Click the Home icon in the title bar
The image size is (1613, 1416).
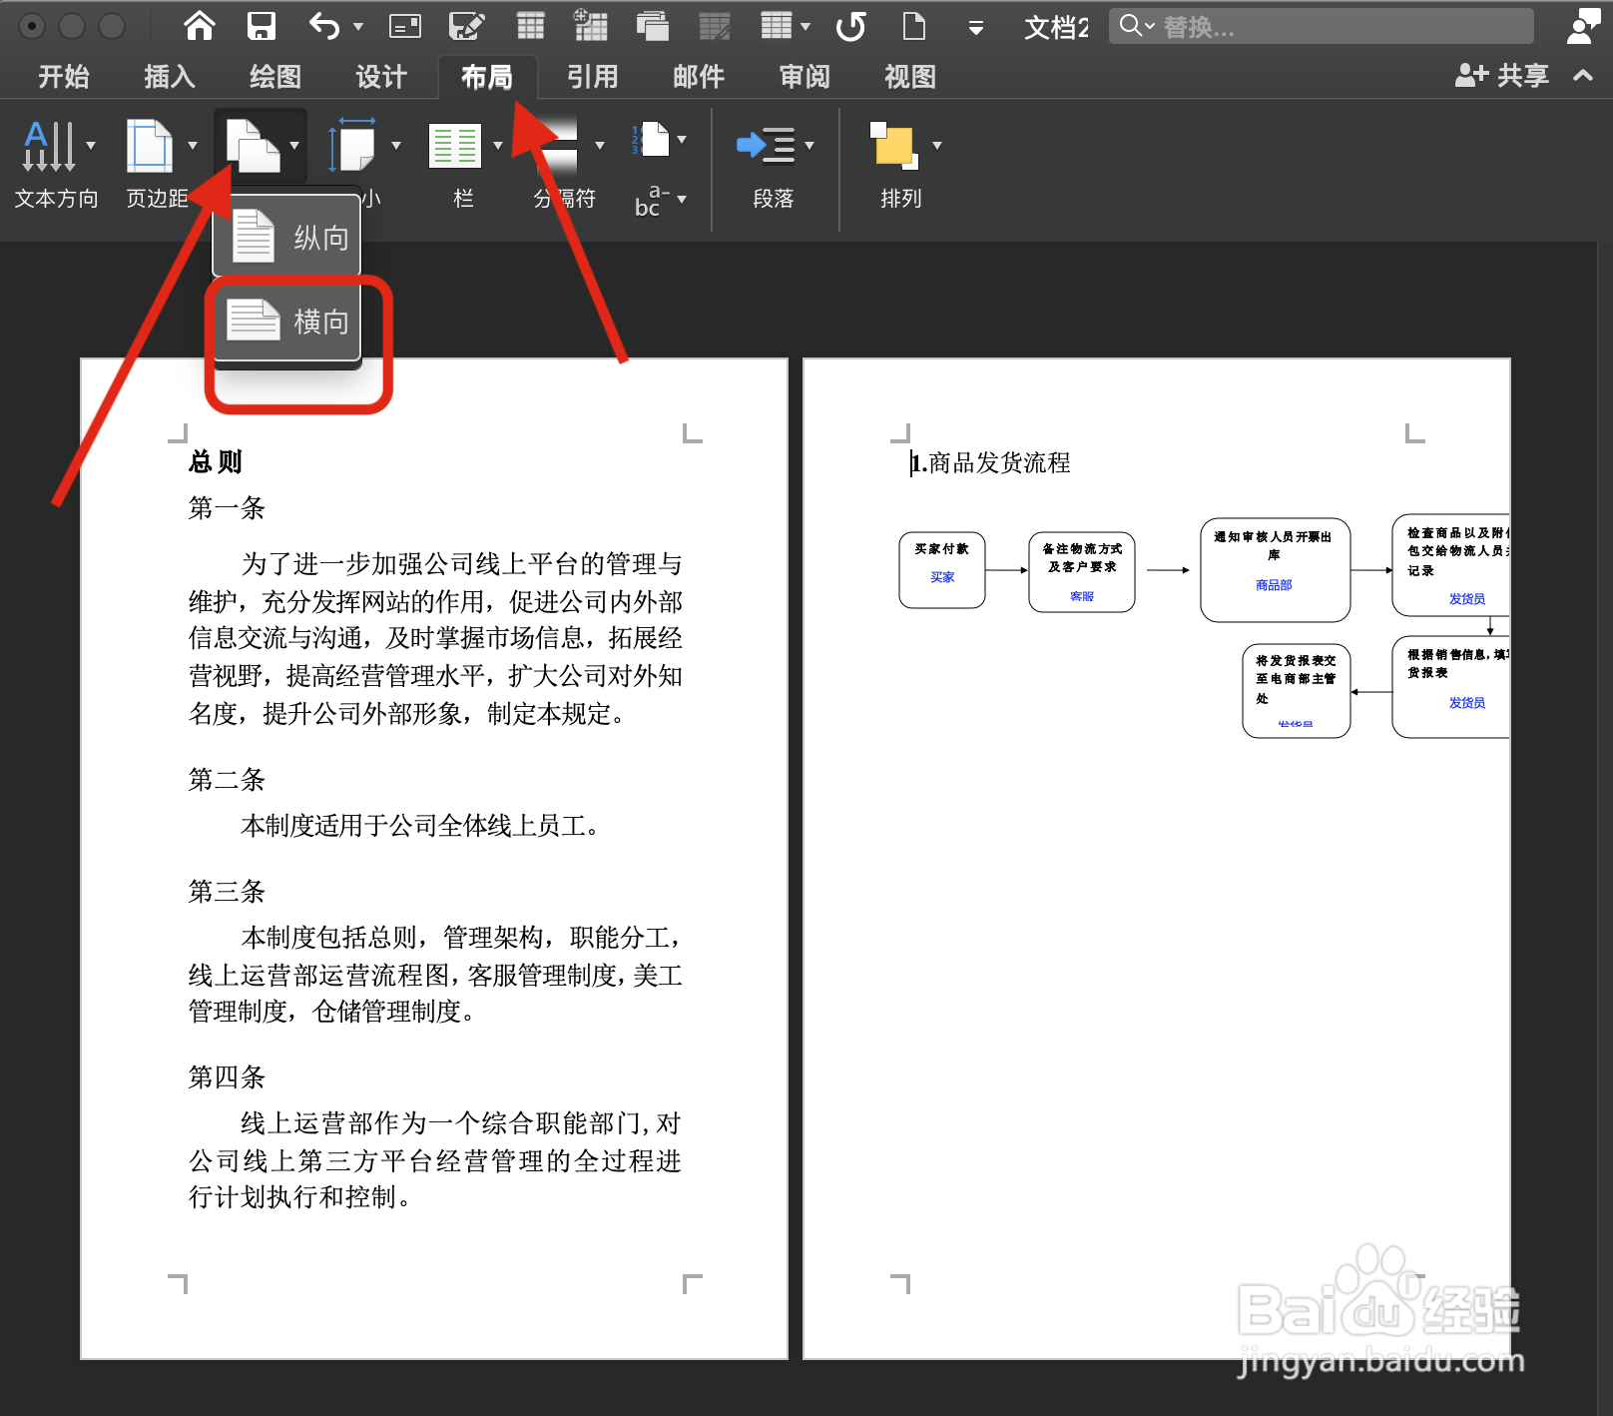[x=200, y=26]
